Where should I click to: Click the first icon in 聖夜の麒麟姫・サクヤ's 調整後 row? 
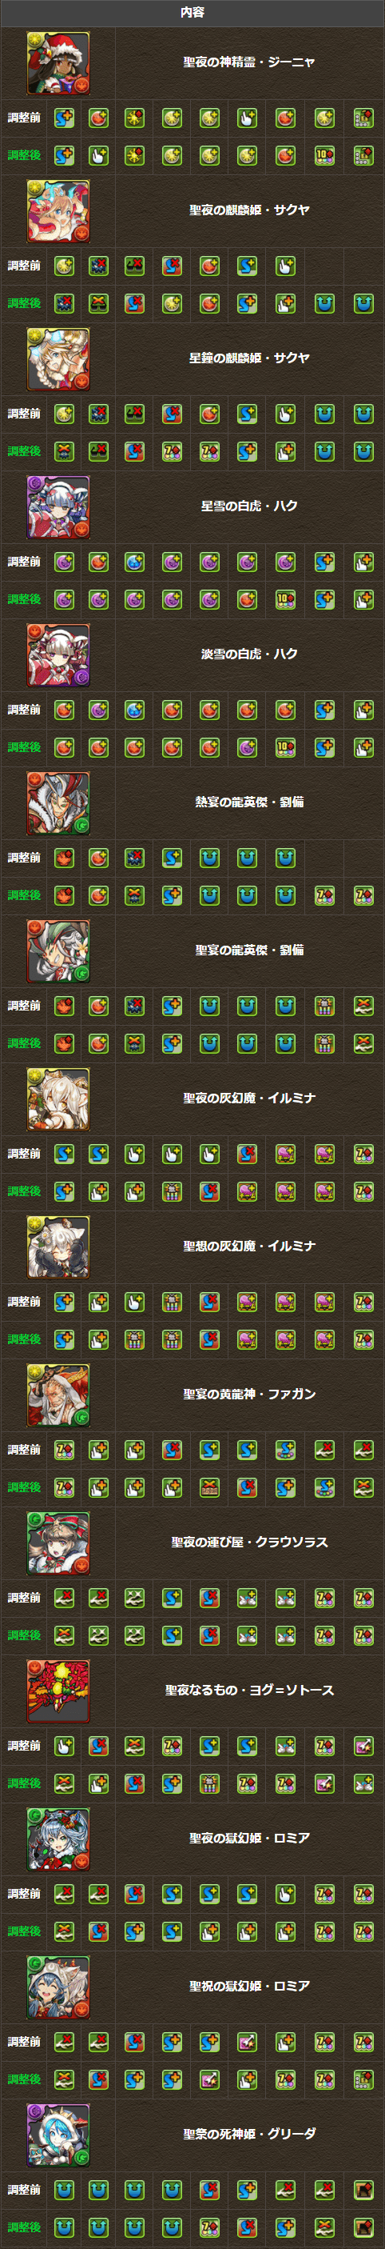[x=65, y=303]
